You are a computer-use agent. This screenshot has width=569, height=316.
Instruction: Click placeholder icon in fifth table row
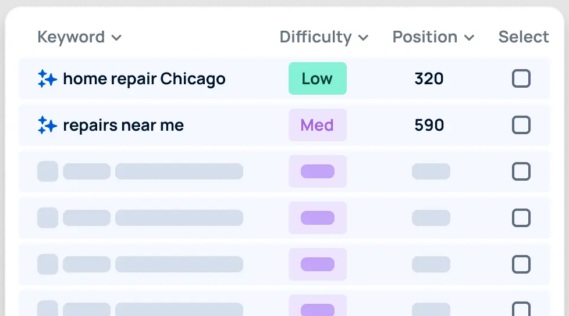48,264
